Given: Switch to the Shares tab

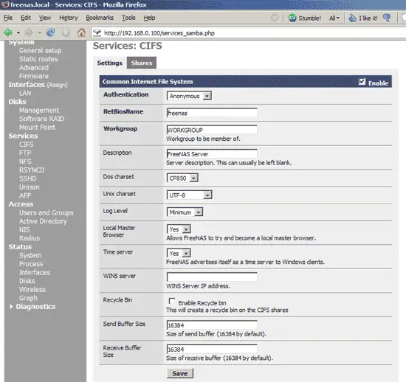Looking at the screenshot, I should (142, 63).
